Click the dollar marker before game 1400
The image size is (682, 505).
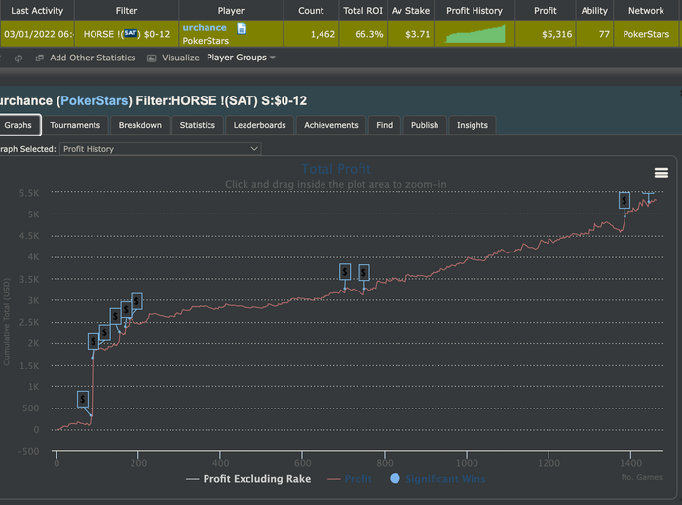[625, 200]
